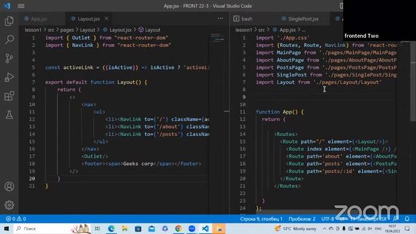Click the VS Code logo in the title bar
This screenshot has width=416, height=234.
(7, 6)
